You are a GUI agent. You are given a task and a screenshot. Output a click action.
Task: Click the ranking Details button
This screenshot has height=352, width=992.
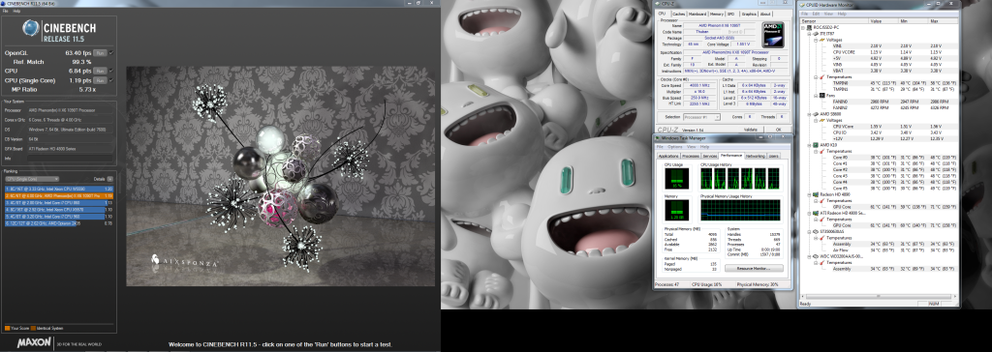pyautogui.click(x=110, y=179)
